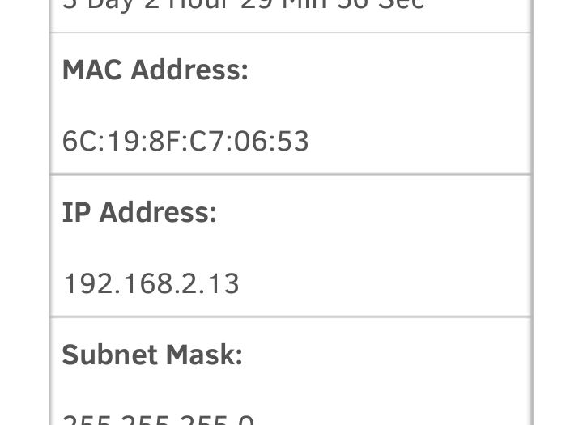Click the "C7" pair in MAC address
Image resolution: width=583 pixels, height=425 pixels.
click(207, 142)
